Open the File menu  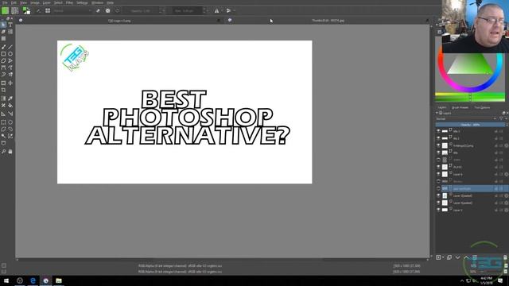(5, 2)
